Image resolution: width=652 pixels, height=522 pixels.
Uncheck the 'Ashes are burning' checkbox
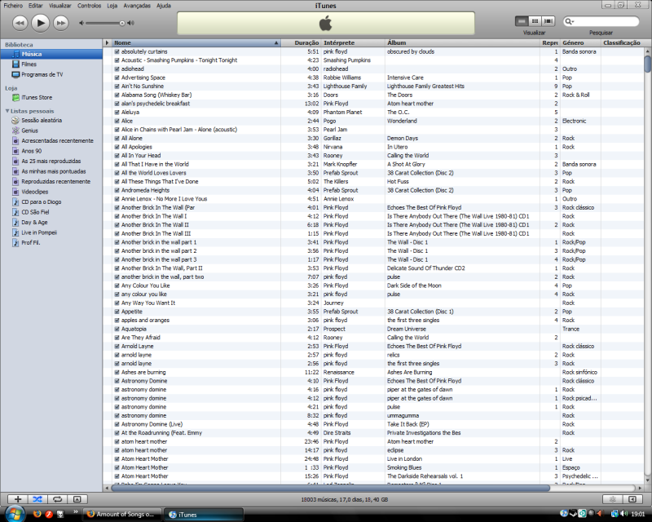(117, 372)
